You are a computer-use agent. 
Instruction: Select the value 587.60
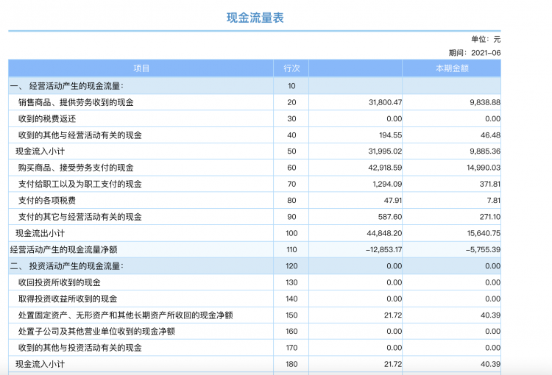click(390, 217)
